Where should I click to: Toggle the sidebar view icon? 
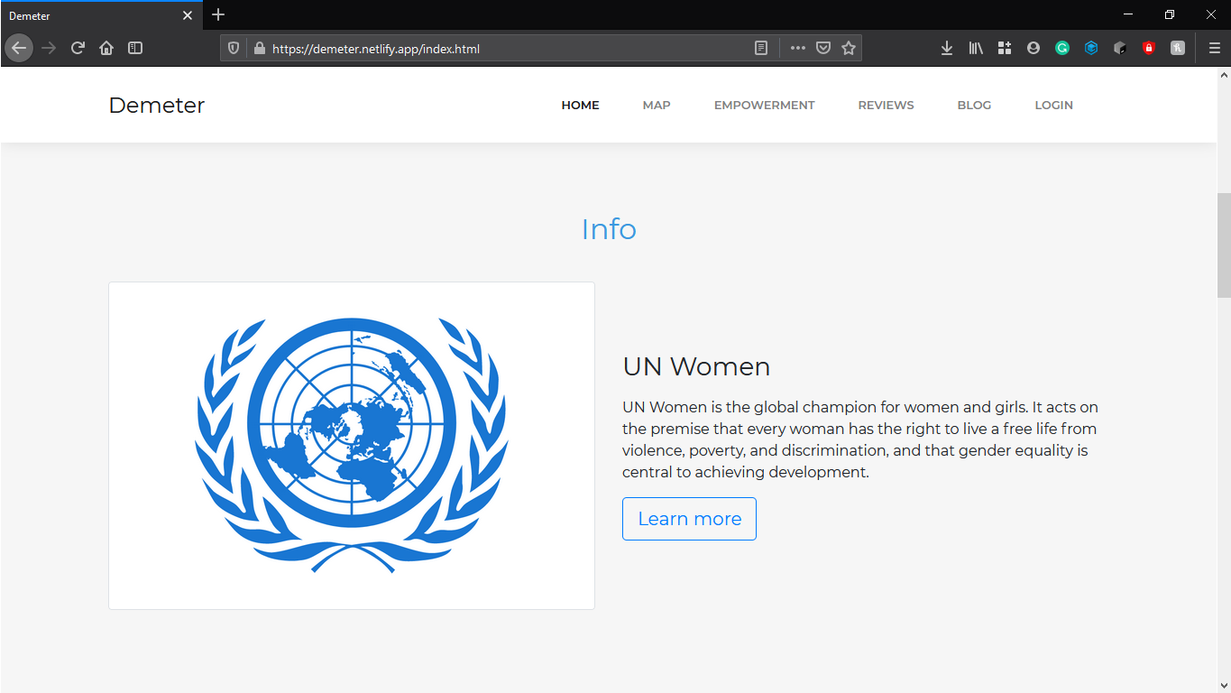(x=135, y=48)
